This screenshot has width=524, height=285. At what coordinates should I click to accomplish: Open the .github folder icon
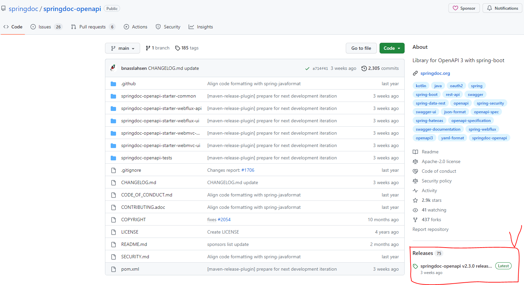click(x=113, y=84)
